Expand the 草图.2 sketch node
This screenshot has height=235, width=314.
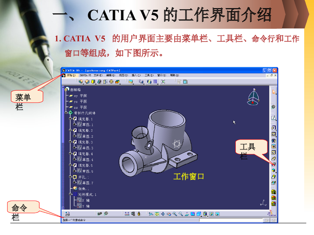74,136
